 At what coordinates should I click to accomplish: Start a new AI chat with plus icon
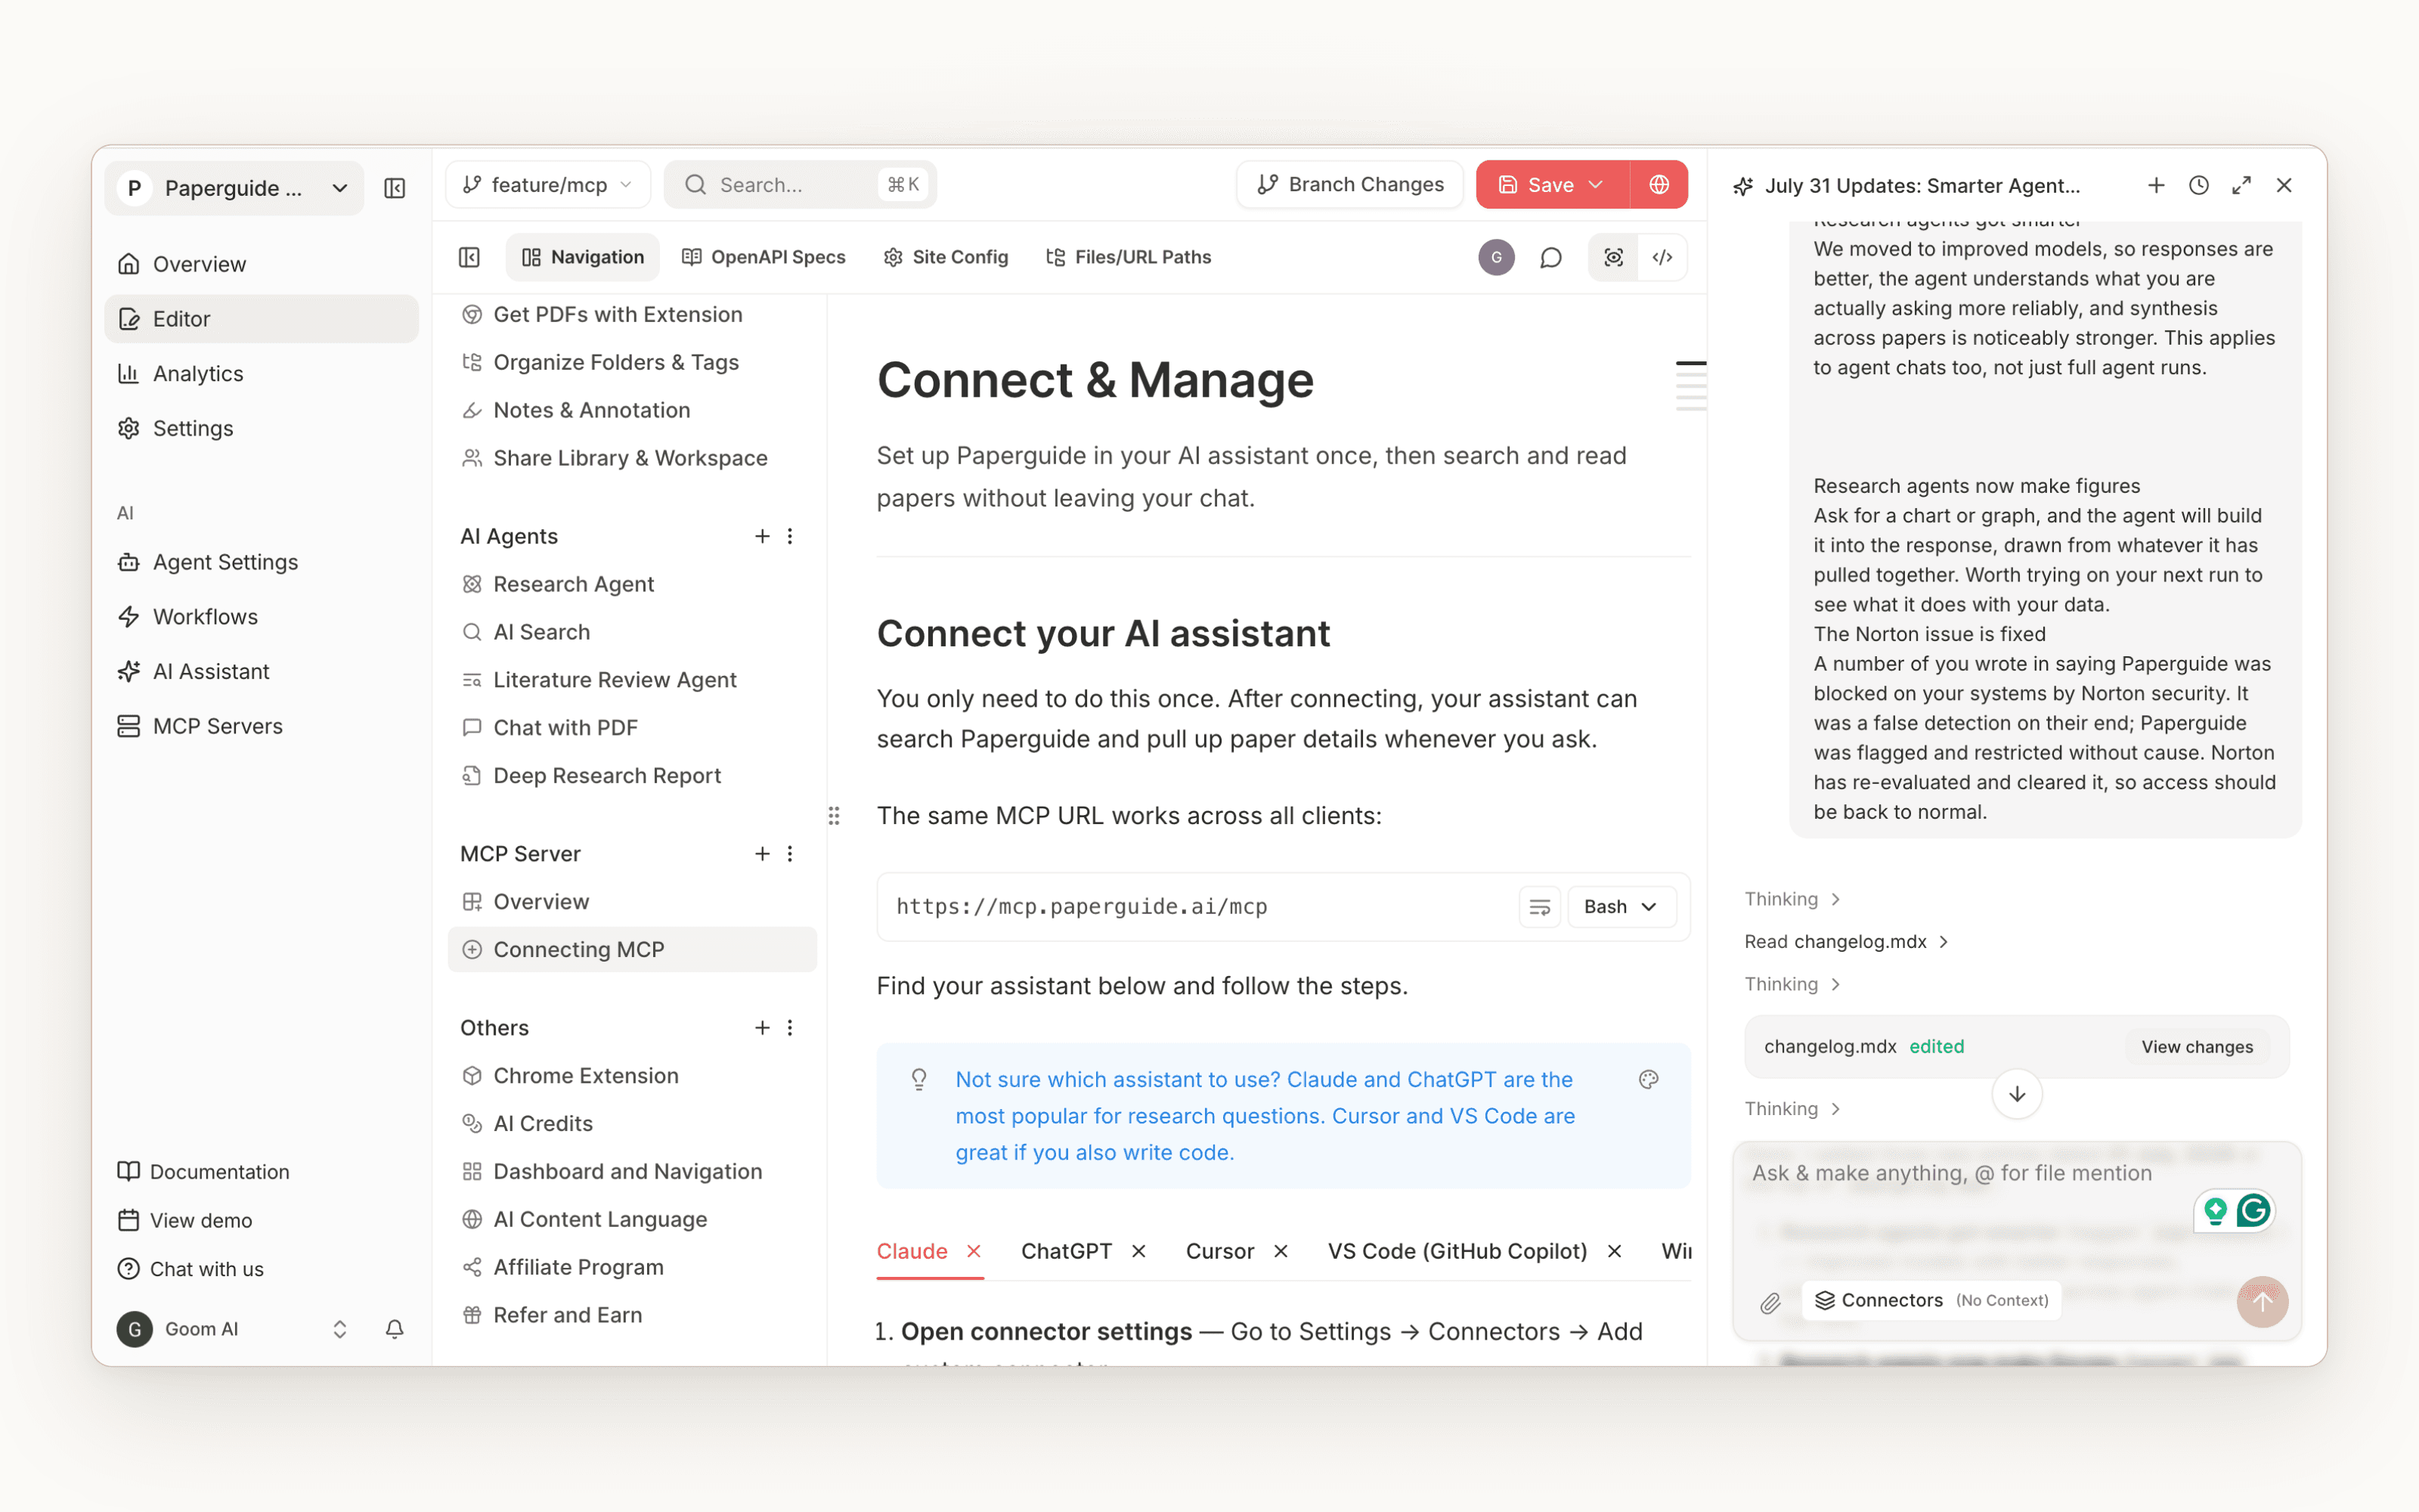2156,185
